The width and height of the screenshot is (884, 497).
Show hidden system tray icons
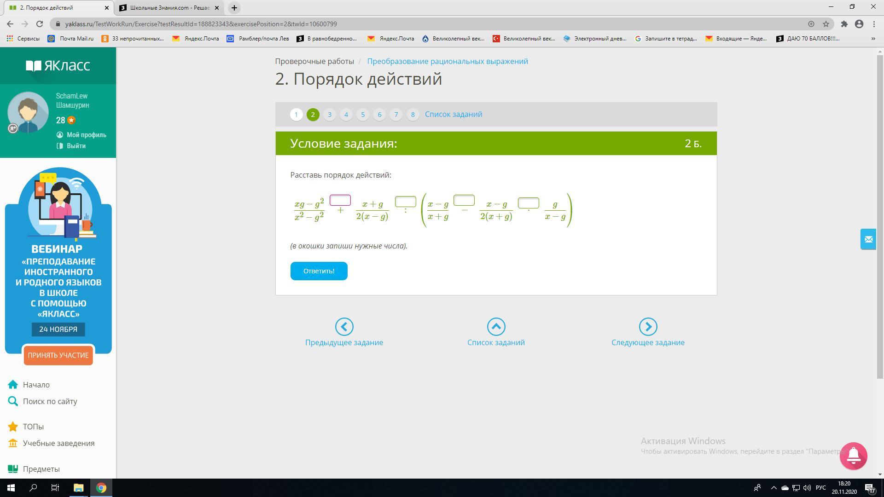pyautogui.click(x=773, y=488)
